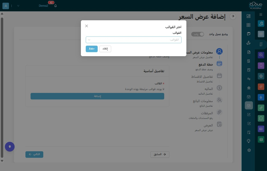The height and width of the screenshot is (171, 267).
Task: Click the scrollbar down arrow
Action: tap(2, 161)
